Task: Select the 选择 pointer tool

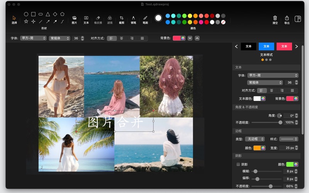Action: [14, 19]
